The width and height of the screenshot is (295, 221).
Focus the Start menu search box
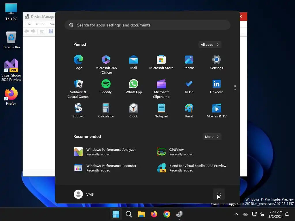[x=147, y=25]
